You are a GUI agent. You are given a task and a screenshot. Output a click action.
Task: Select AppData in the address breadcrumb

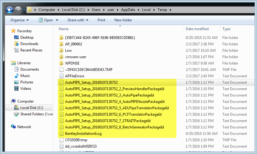[x=128, y=10]
